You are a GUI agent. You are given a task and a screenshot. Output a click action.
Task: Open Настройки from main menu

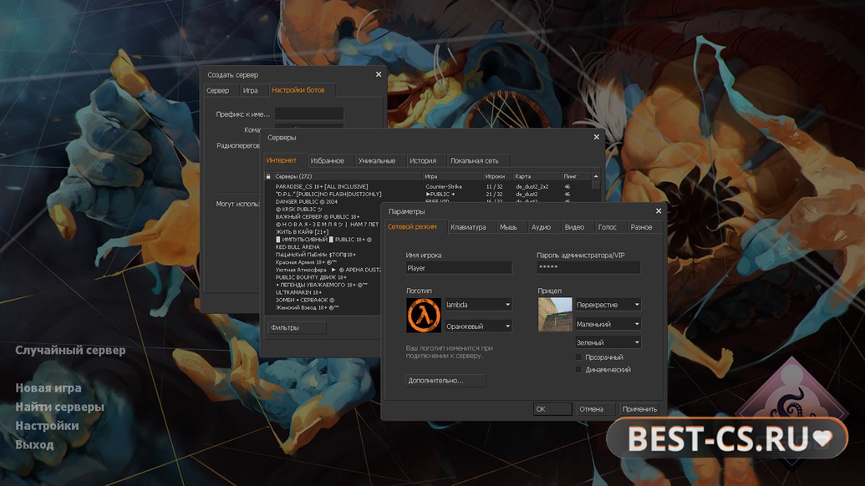coord(47,425)
